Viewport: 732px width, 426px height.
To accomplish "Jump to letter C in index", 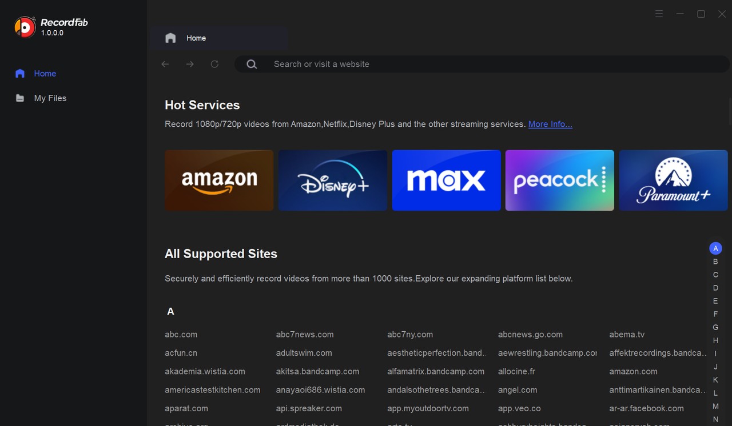I will [715, 275].
